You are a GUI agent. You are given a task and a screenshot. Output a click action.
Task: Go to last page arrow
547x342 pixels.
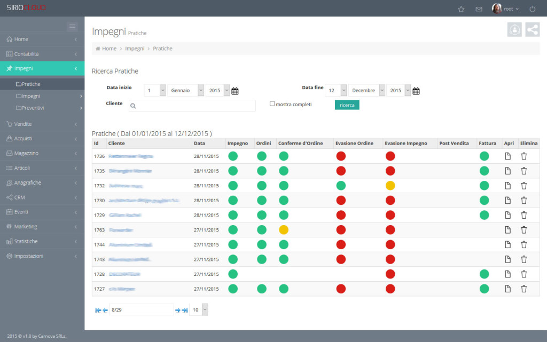pos(184,310)
